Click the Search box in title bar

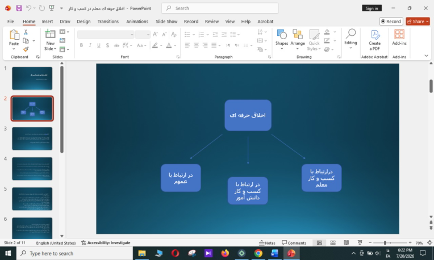point(220,9)
